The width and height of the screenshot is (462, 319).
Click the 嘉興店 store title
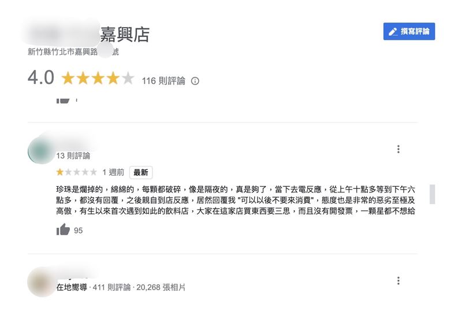pos(125,35)
